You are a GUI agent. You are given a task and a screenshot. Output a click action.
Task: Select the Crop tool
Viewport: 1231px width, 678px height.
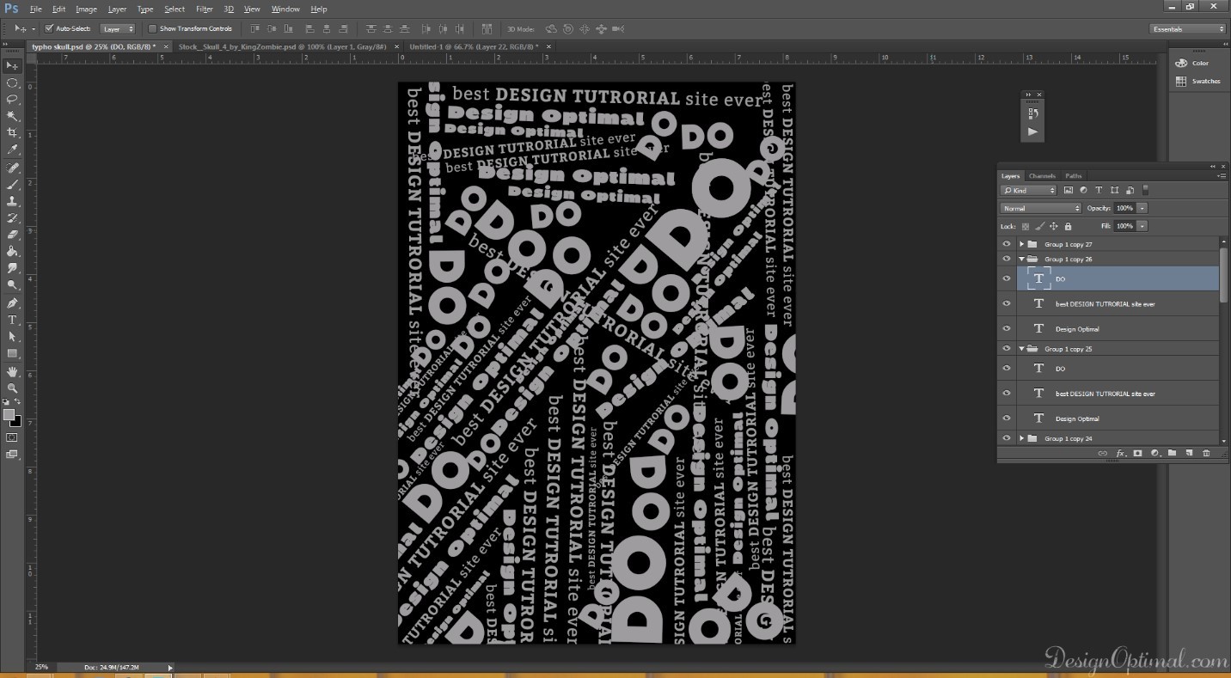12,132
